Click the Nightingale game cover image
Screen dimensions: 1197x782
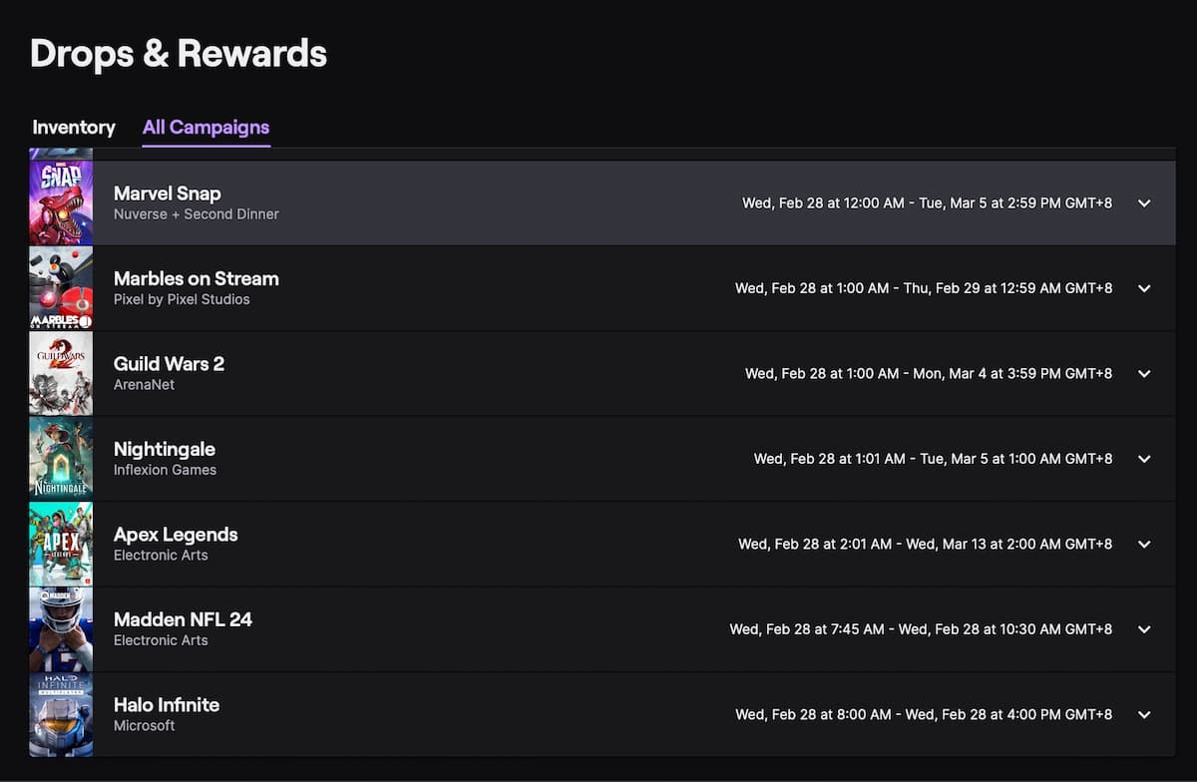[61, 459]
